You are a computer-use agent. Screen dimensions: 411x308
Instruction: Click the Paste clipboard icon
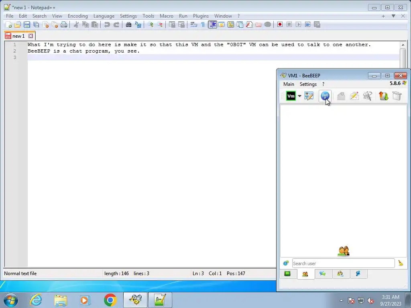(x=95, y=24)
